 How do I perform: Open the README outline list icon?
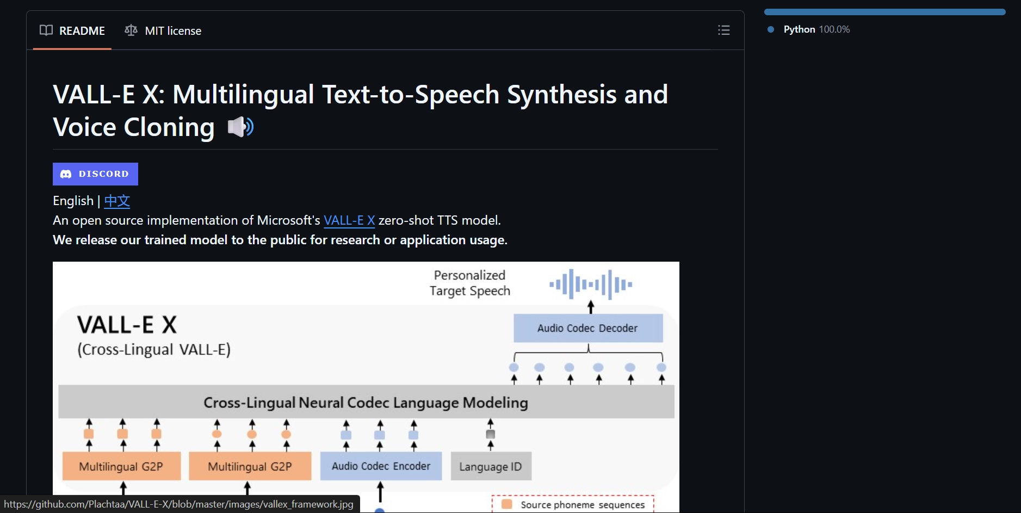point(723,30)
